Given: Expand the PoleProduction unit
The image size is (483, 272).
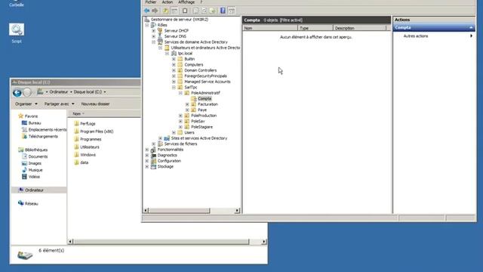Looking at the screenshot, I should [180, 116].
